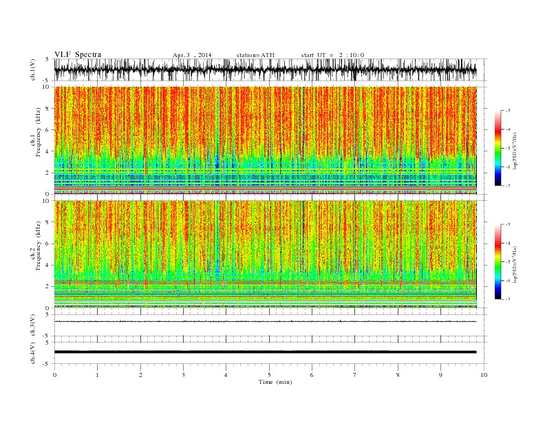Click the "Time (min)" axis label
This screenshot has width=545, height=421.
pyautogui.click(x=275, y=382)
